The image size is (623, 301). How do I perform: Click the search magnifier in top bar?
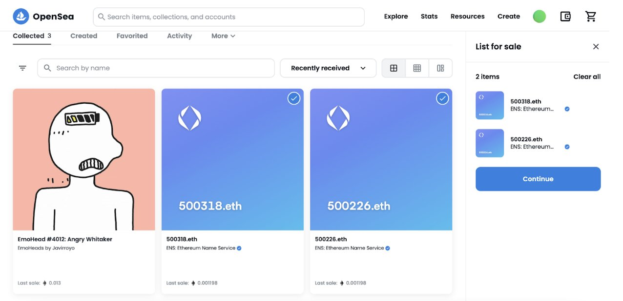click(102, 17)
